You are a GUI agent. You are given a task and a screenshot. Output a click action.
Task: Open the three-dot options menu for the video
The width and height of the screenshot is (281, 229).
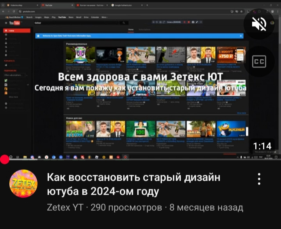(259, 179)
